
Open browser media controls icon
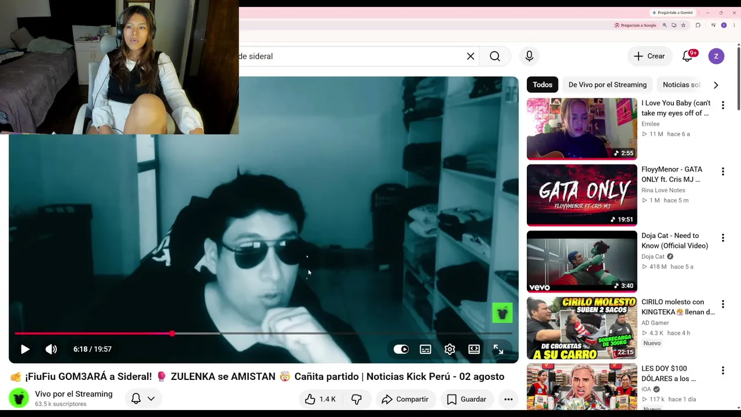pos(713,25)
